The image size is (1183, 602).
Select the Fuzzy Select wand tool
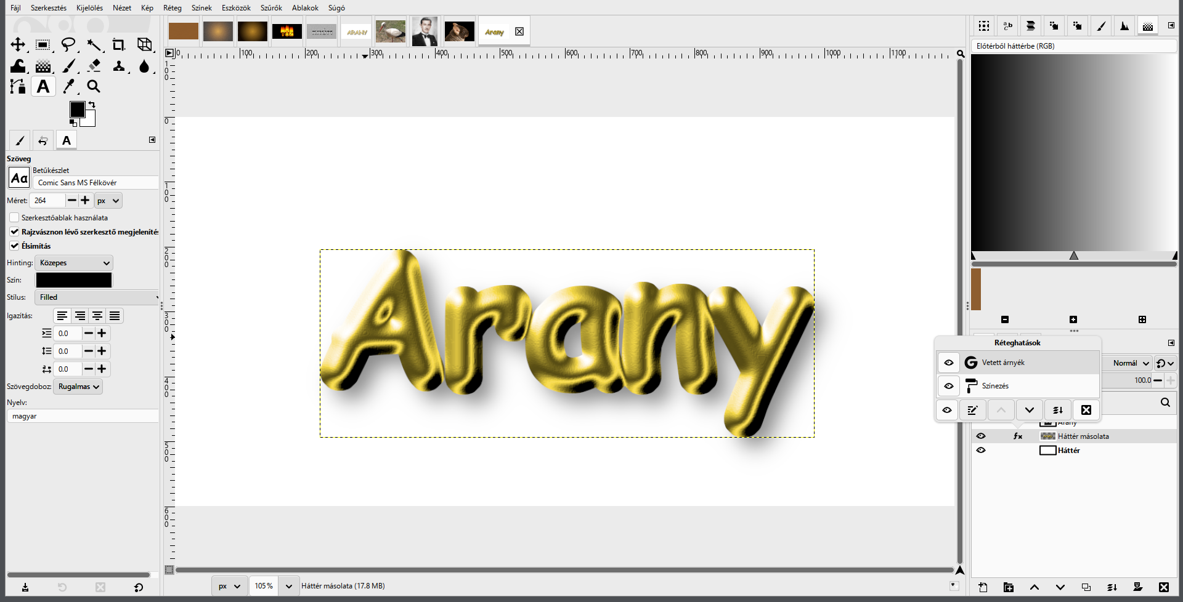(94, 44)
